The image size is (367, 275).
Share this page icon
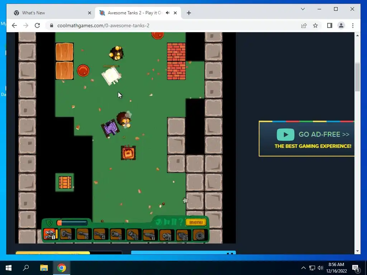pyautogui.click(x=304, y=25)
